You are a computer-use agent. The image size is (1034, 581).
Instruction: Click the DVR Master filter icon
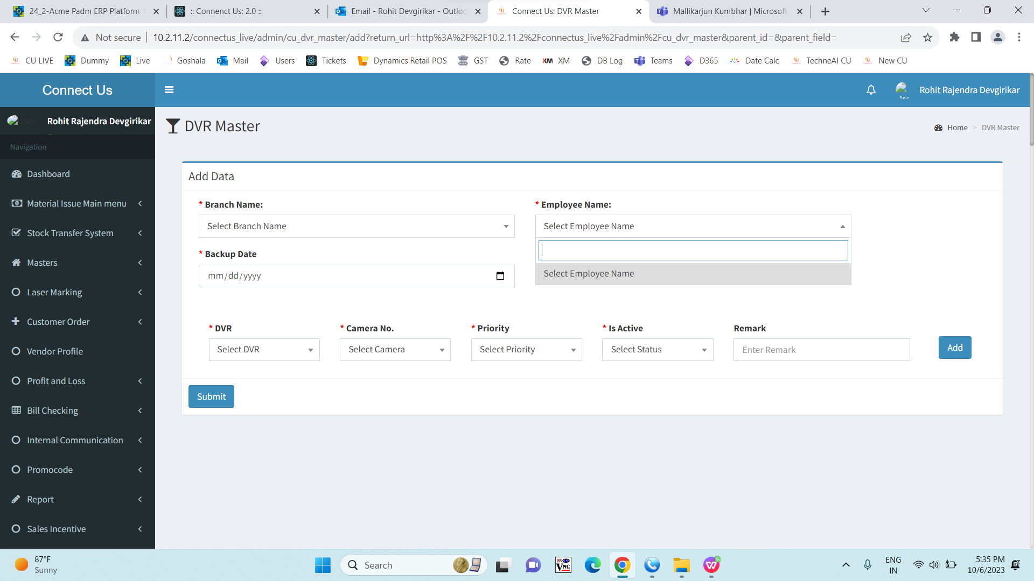coord(173,126)
